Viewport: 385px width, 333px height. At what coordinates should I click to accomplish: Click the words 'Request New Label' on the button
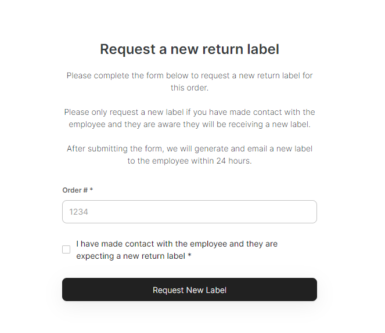tap(189, 290)
